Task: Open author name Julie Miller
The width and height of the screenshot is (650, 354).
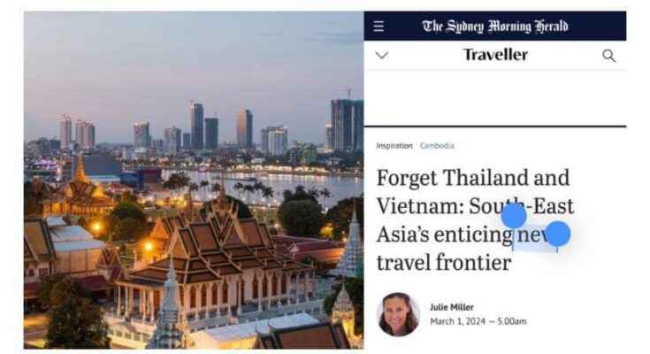Action: 451,307
